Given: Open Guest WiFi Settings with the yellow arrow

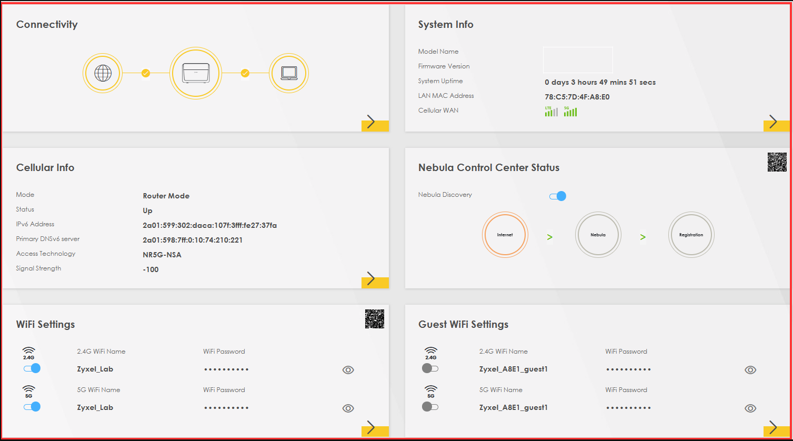Looking at the screenshot, I should tap(777, 428).
